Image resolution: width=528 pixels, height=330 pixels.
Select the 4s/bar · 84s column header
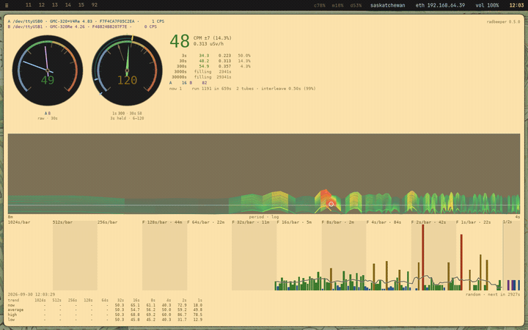click(x=384, y=222)
